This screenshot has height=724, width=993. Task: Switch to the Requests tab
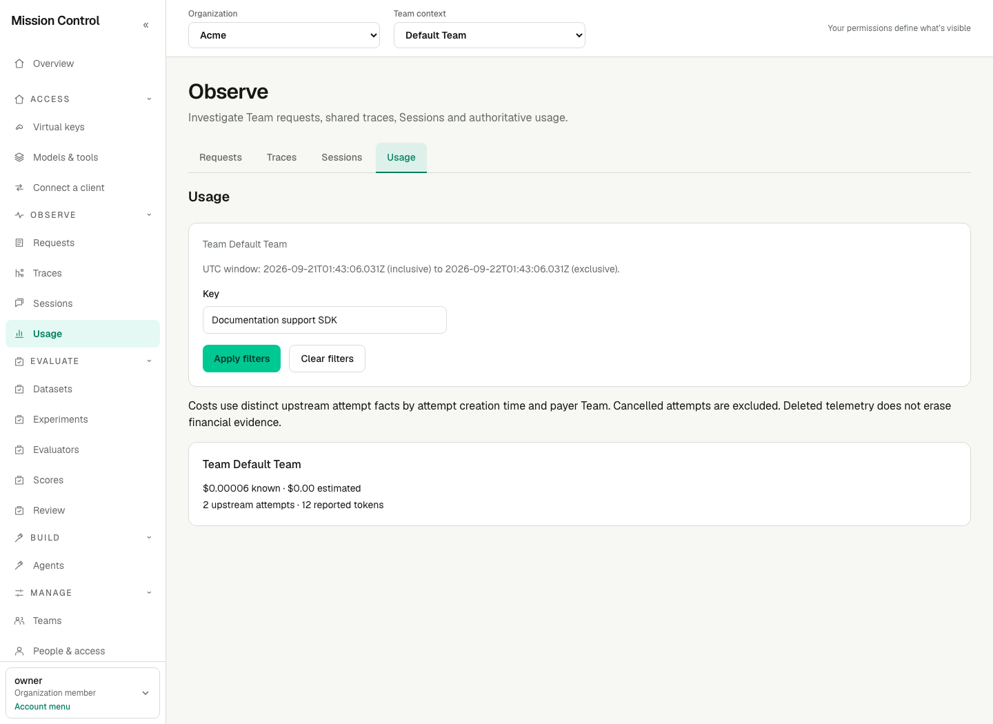click(x=221, y=157)
